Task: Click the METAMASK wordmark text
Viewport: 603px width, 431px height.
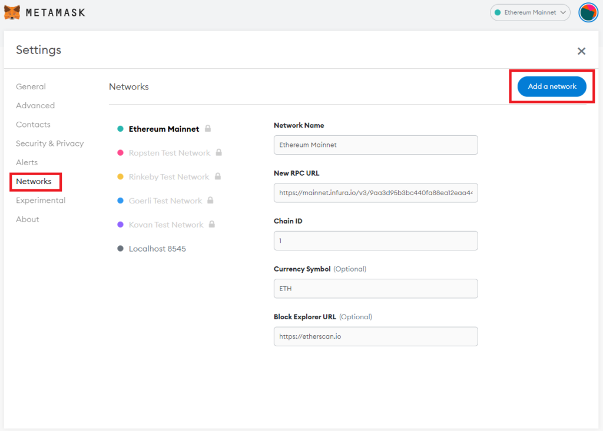Action: pos(55,13)
